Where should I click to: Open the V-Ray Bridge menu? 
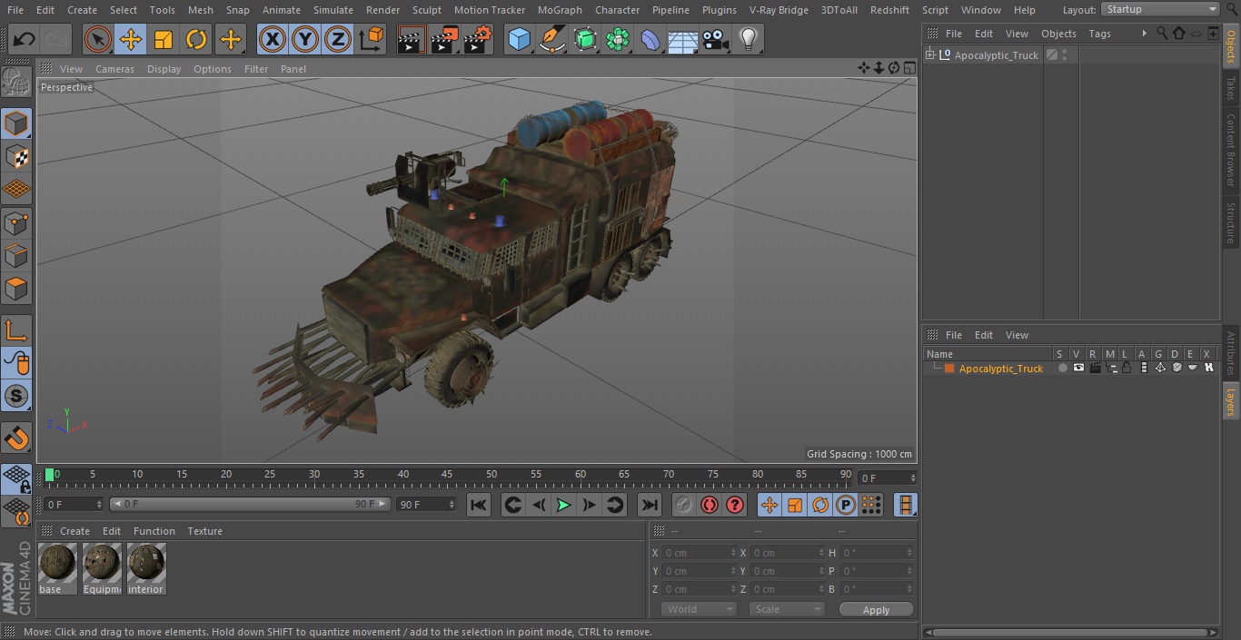779,10
